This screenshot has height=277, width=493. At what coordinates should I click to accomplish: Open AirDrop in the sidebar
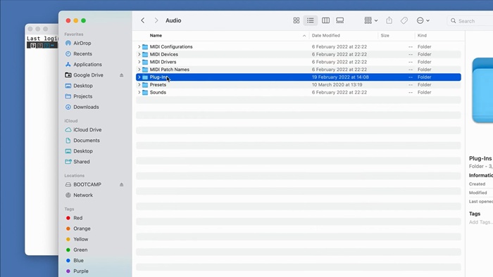click(82, 43)
